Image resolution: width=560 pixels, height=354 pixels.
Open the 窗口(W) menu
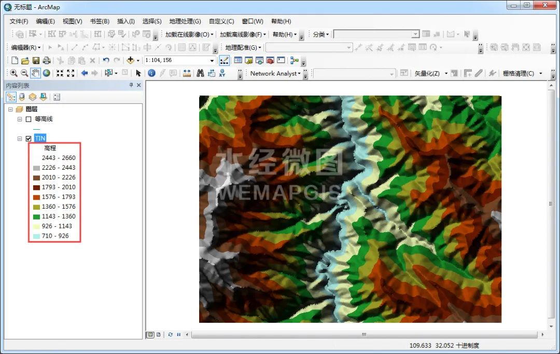[253, 21]
